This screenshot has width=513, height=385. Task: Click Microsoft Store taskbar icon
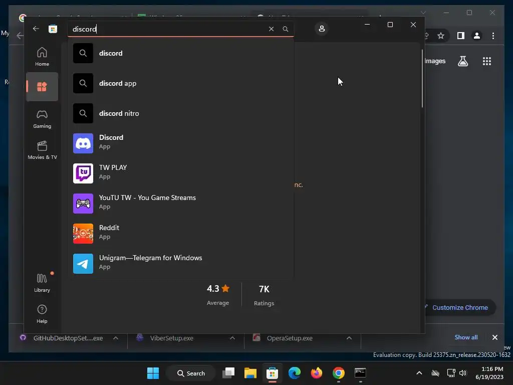click(x=272, y=373)
